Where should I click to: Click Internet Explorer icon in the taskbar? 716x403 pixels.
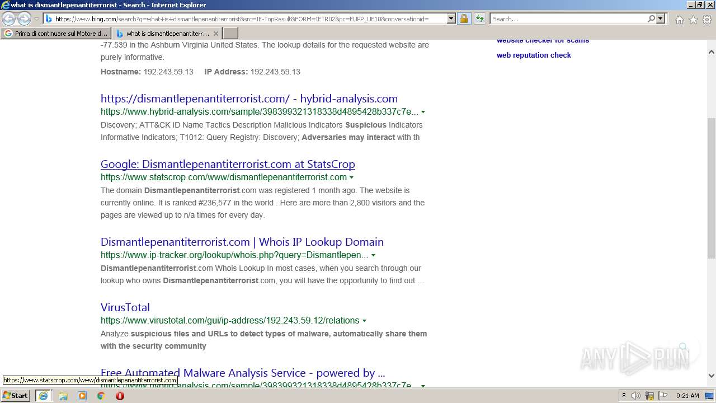(x=43, y=396)
